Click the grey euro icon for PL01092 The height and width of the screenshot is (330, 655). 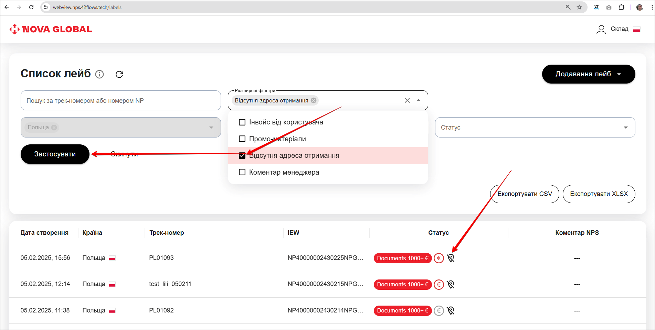click(439, 311)
